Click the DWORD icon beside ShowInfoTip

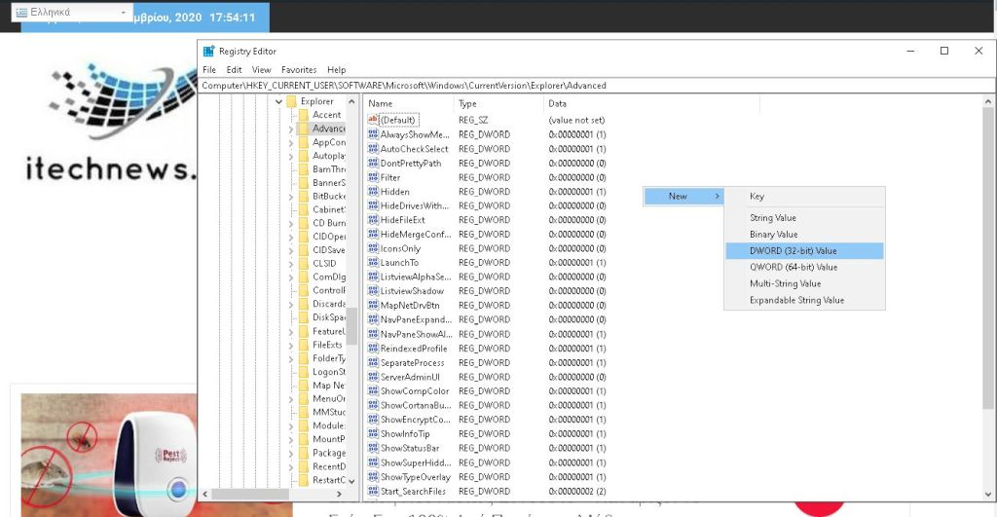373,433
